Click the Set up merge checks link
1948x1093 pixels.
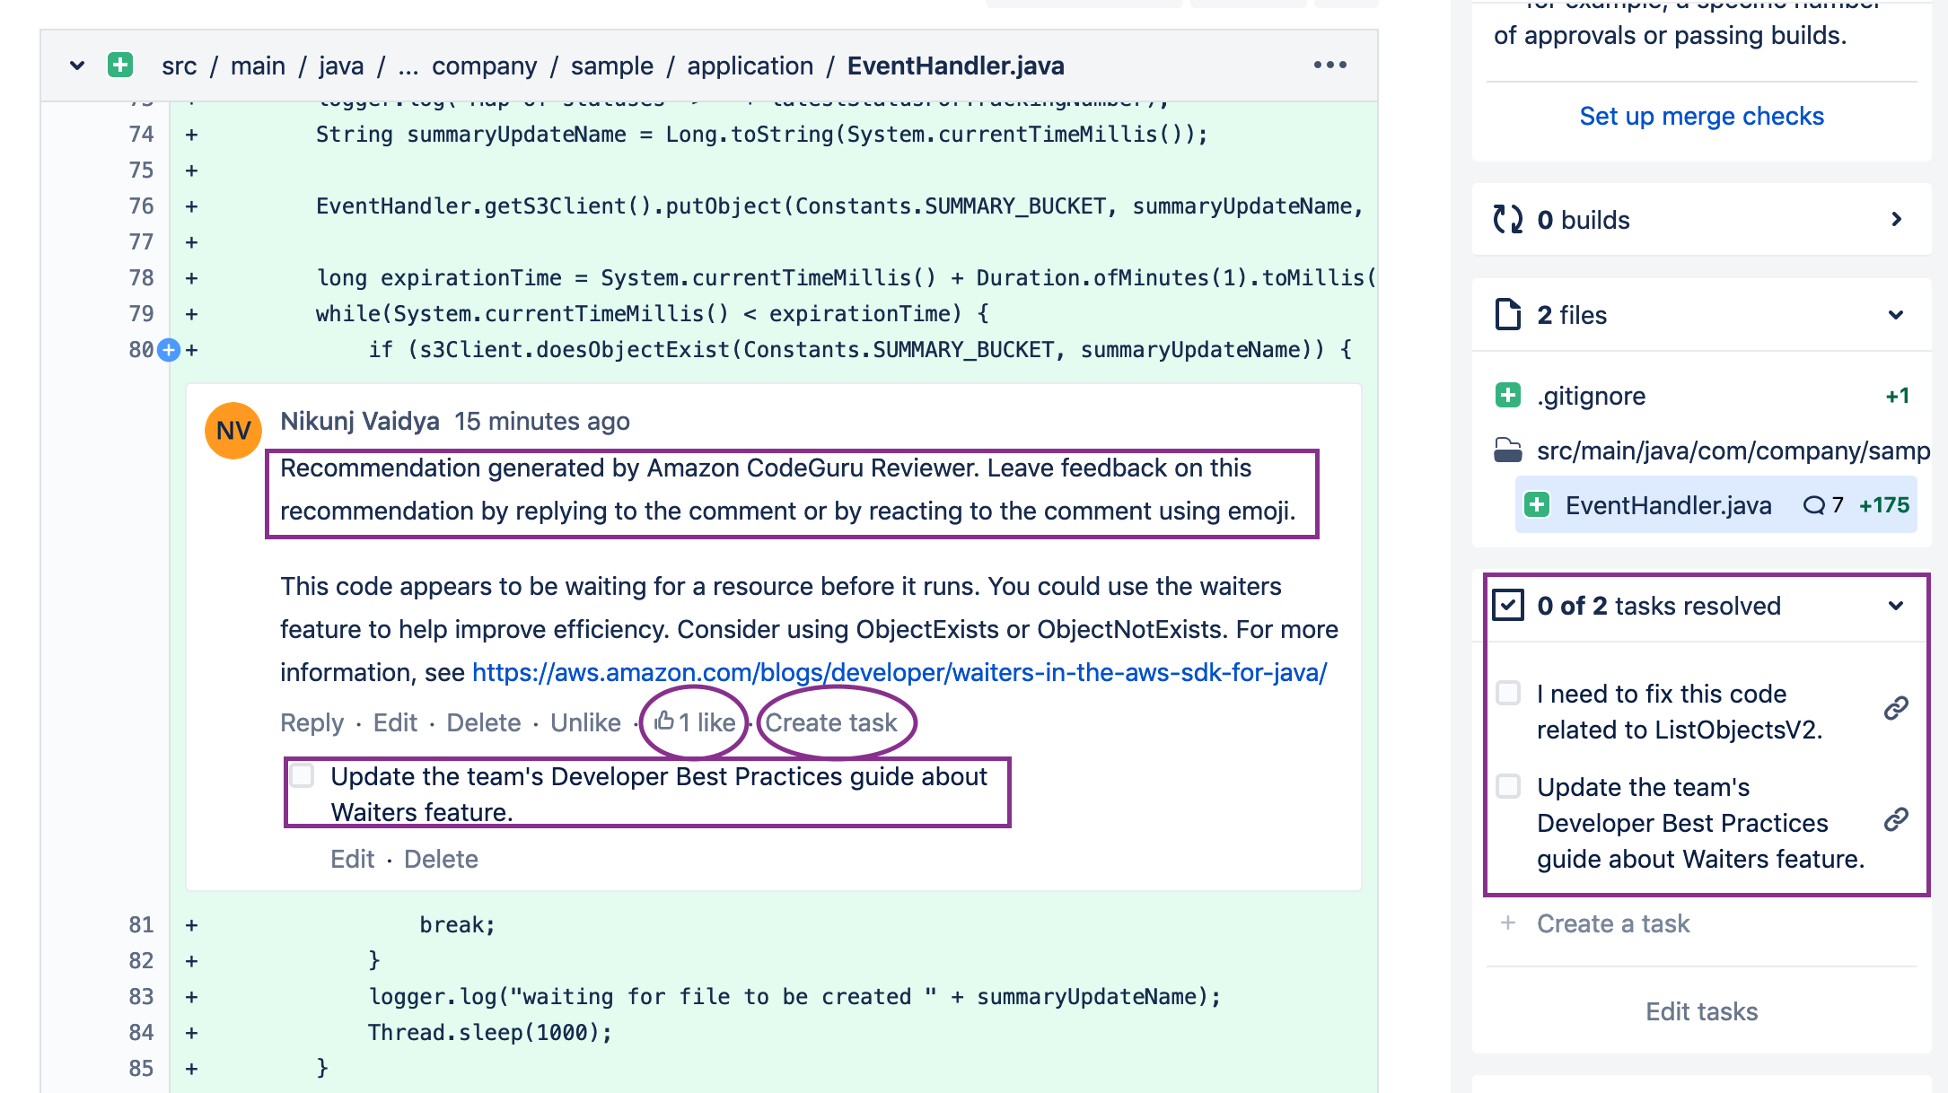pos(1701,117)
